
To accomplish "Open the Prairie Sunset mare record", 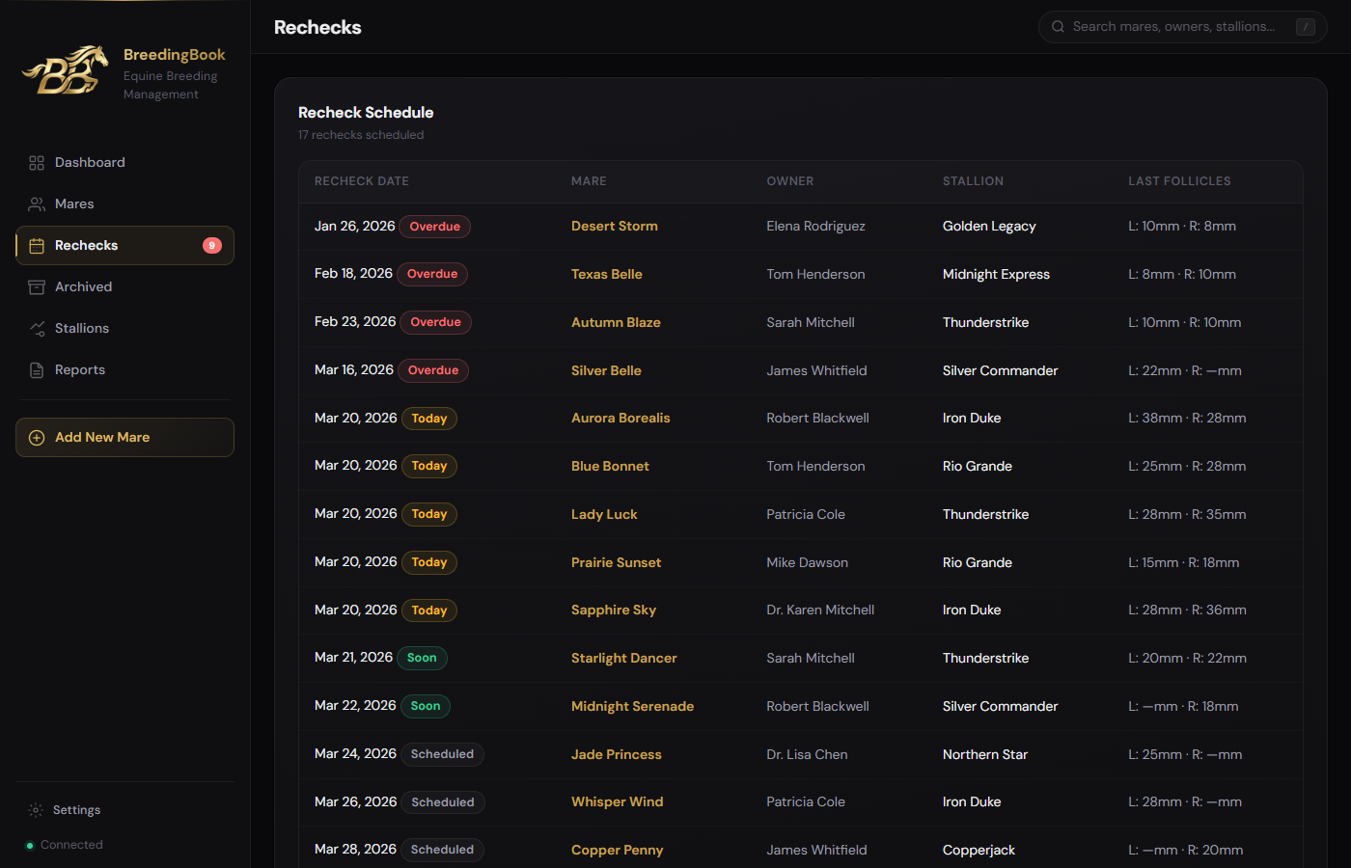I will [617, 563].
